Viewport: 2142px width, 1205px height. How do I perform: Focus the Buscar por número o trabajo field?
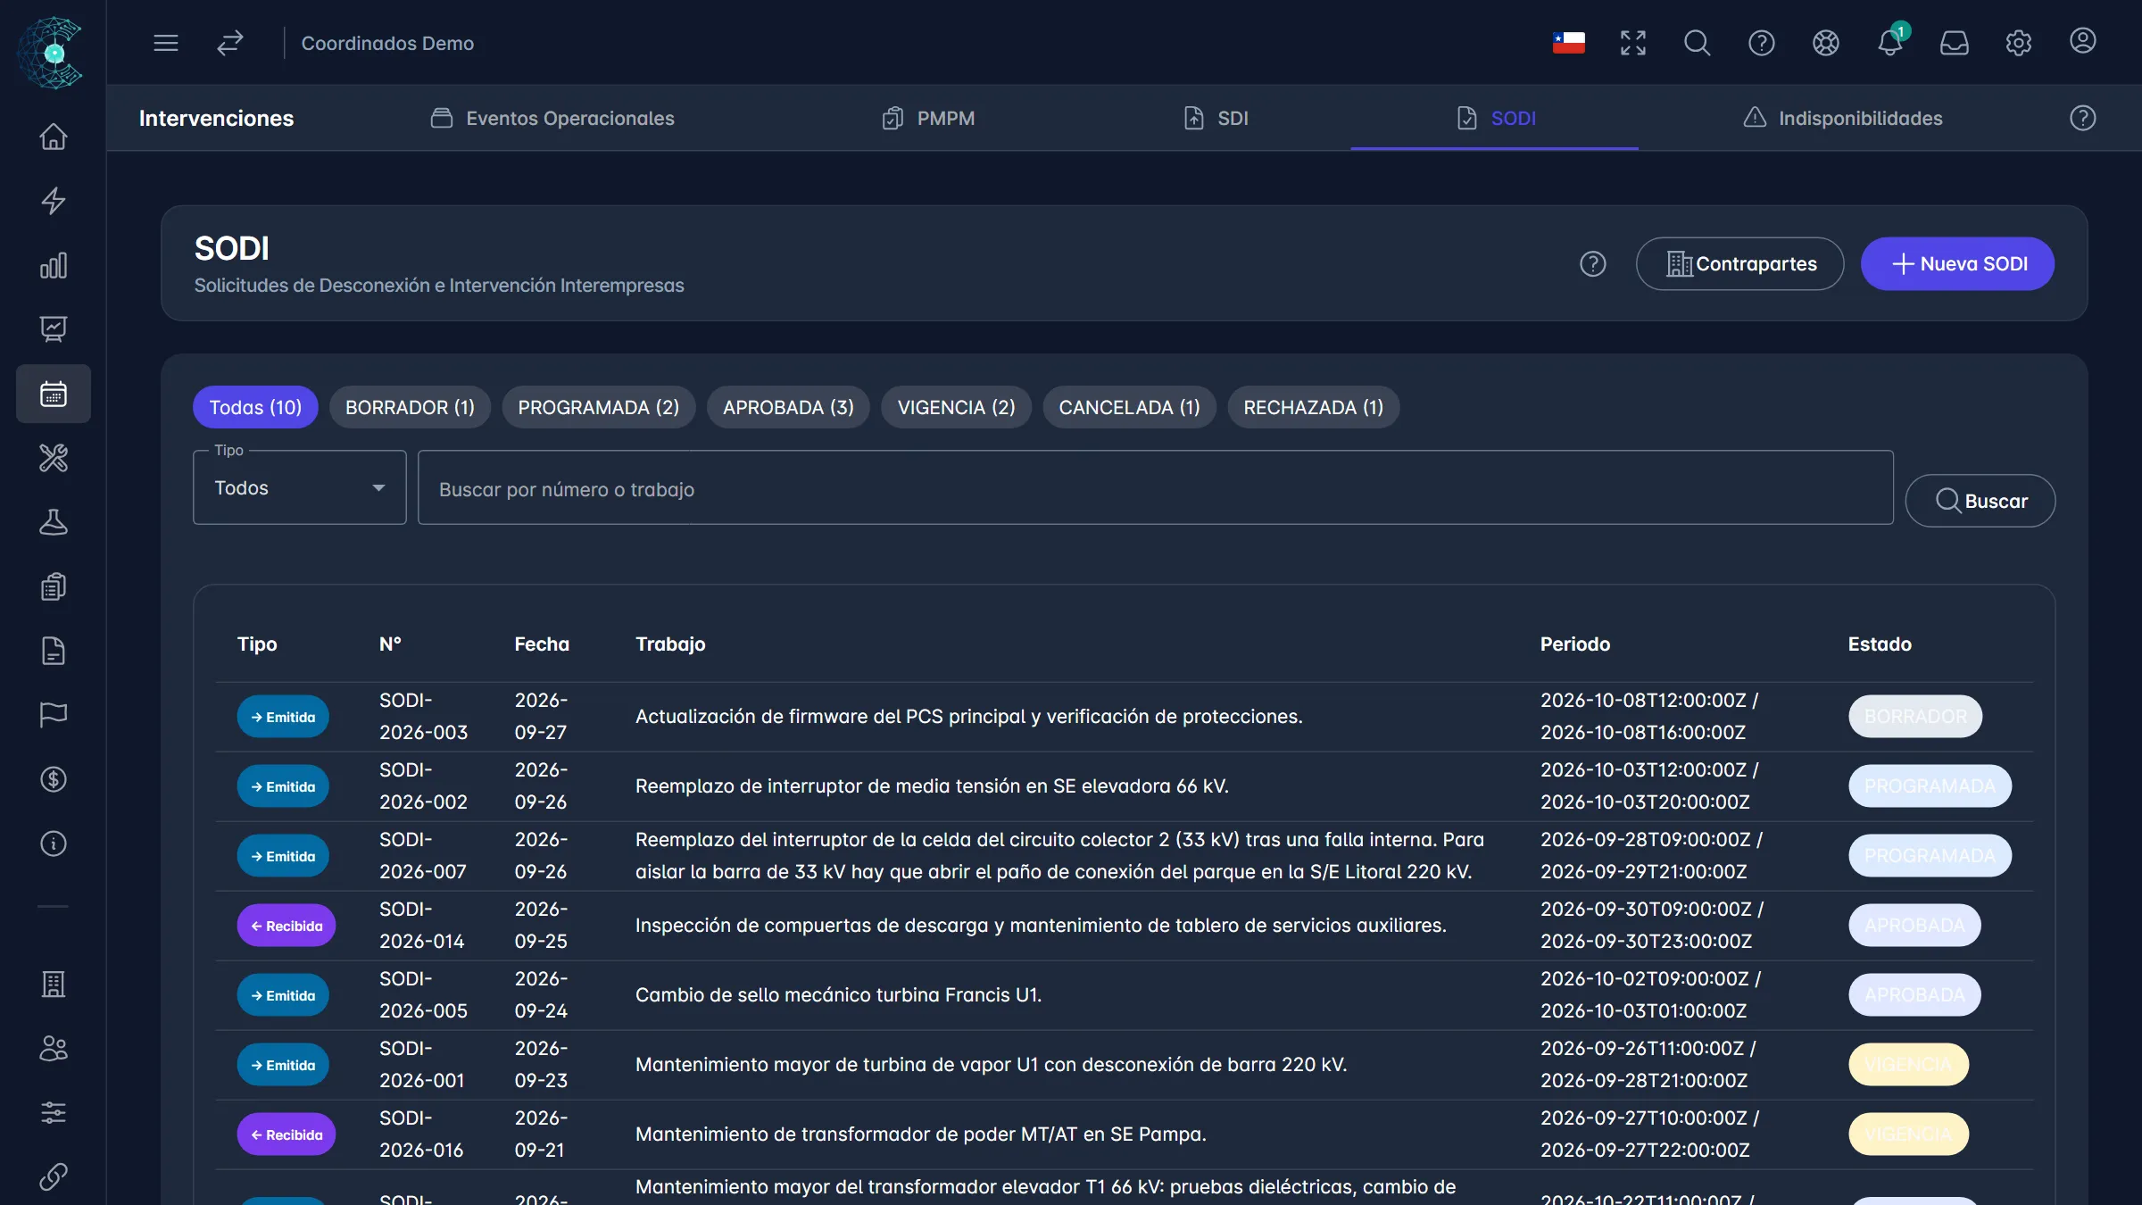coord(1156,488)
